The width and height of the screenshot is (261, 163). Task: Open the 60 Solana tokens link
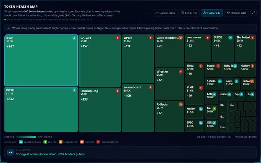coord(35,11)
